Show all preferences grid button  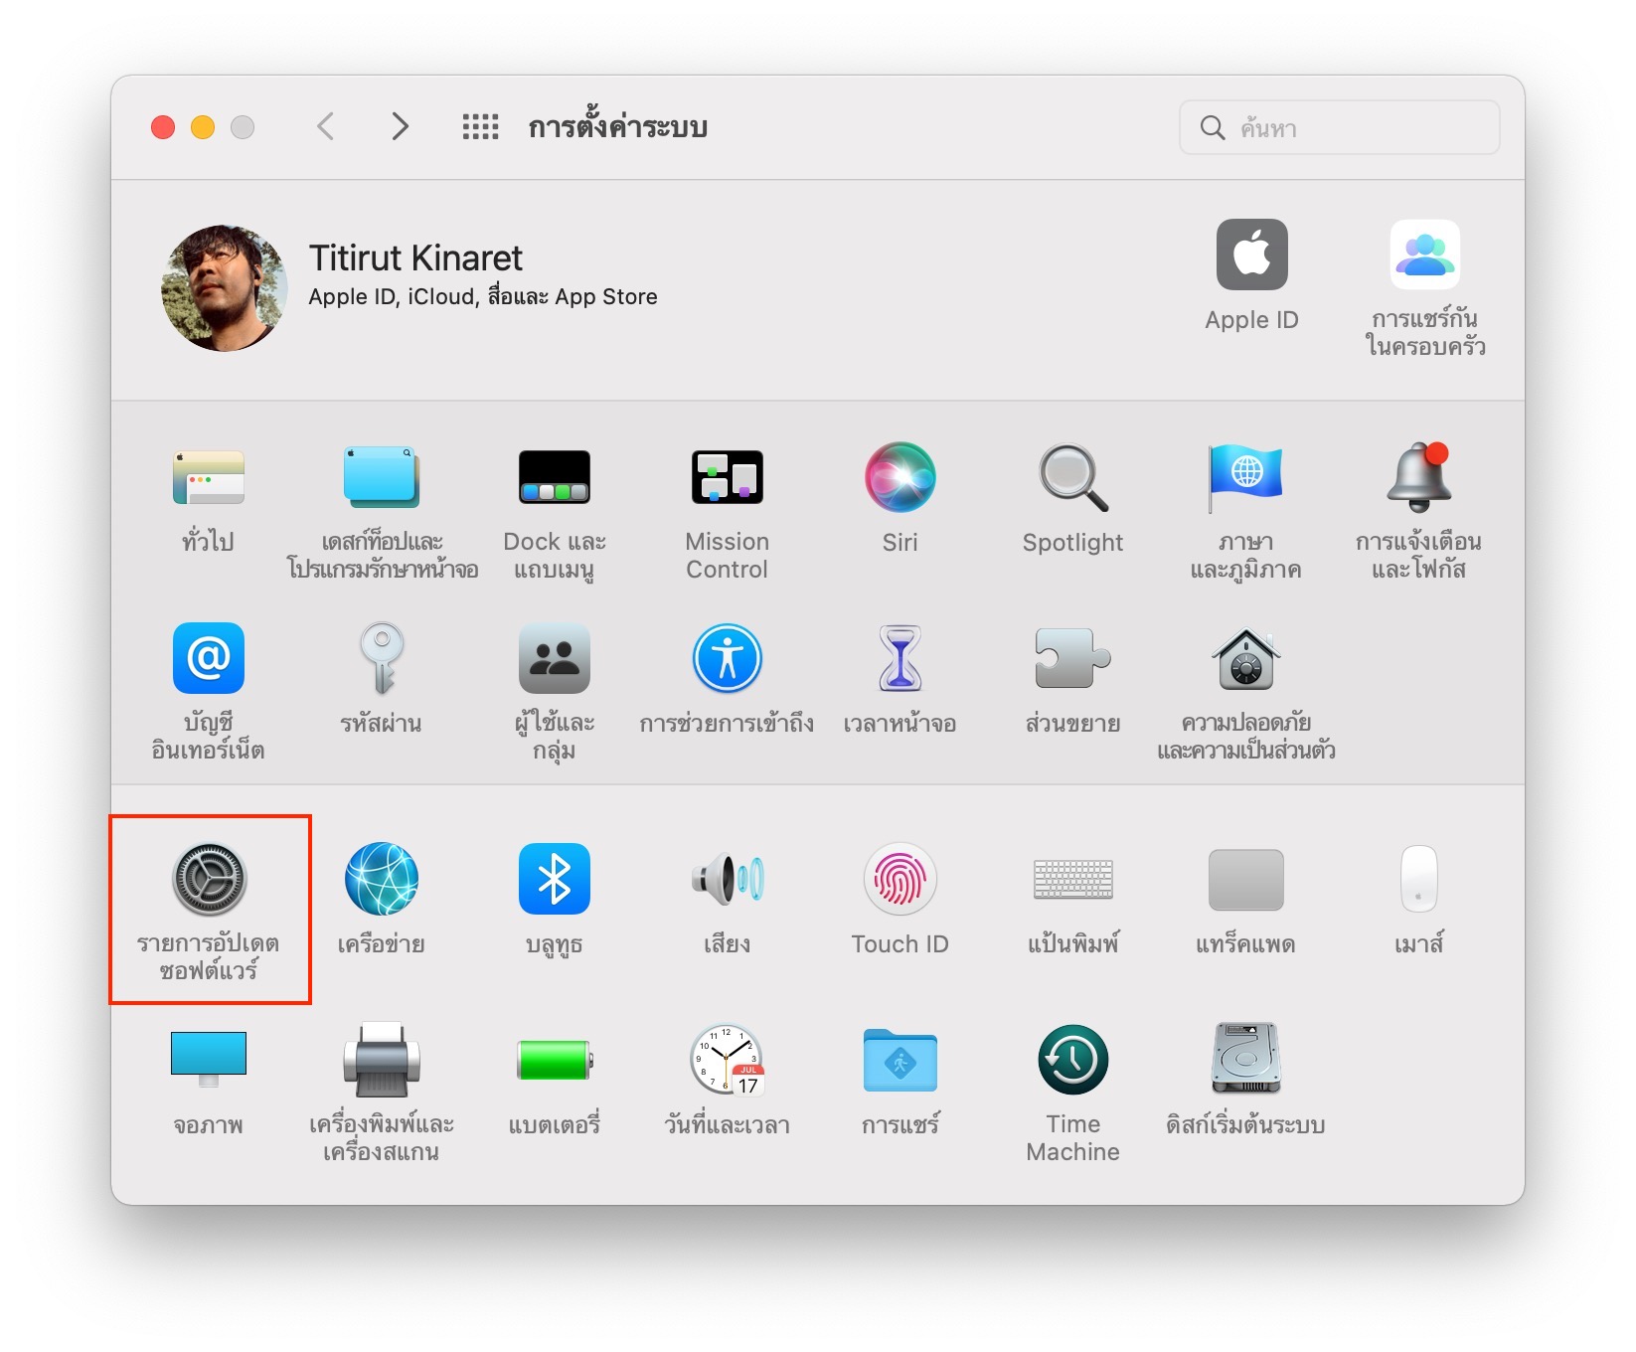coord(480,127)
